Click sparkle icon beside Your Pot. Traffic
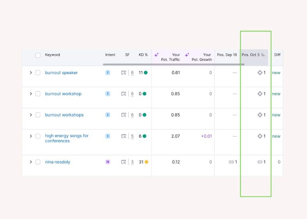 coord(157,55)
